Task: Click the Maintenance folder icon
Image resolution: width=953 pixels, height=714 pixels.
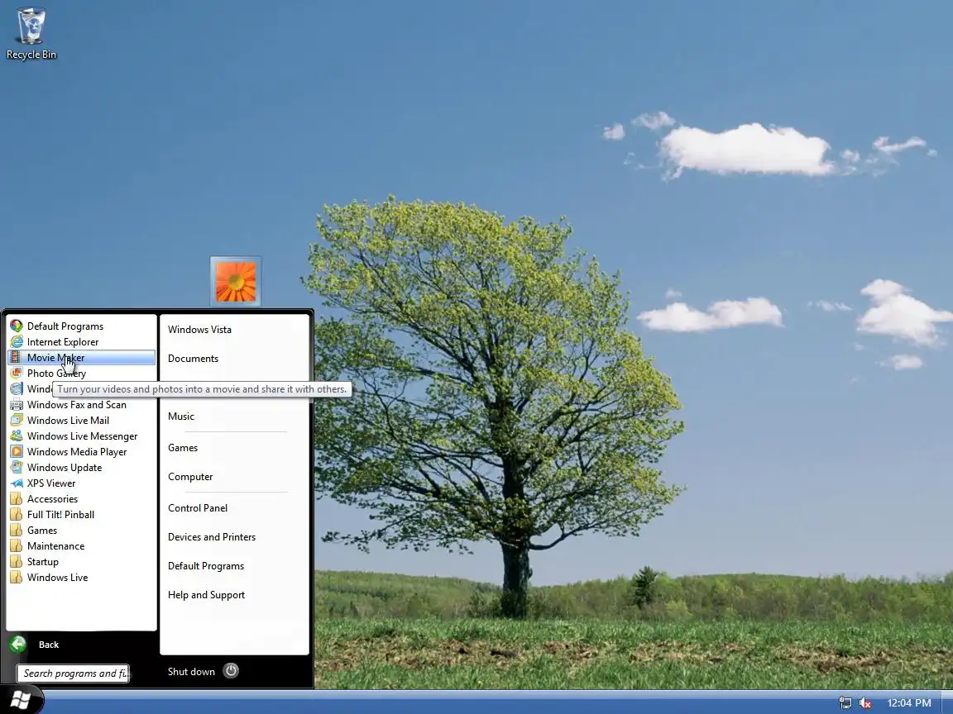Action: pyautogui.click(x=17, y=546)
